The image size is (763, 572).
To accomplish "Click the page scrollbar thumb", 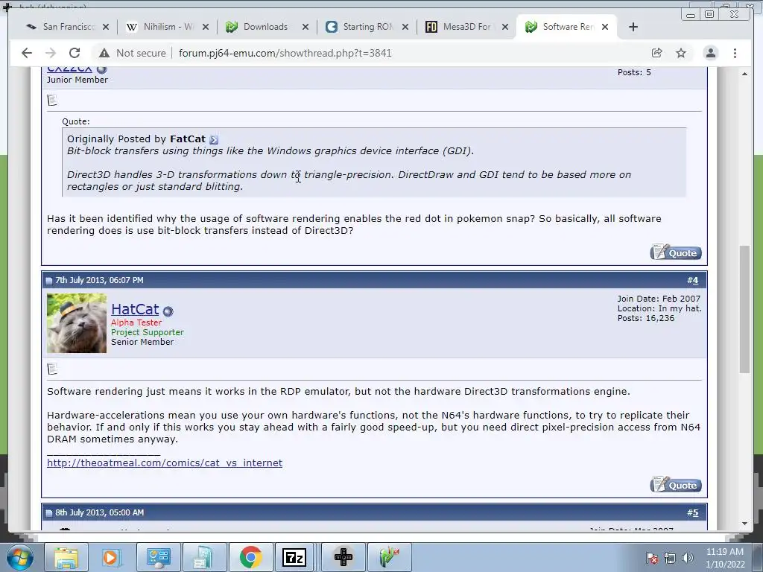I will (x=744, y=309).
